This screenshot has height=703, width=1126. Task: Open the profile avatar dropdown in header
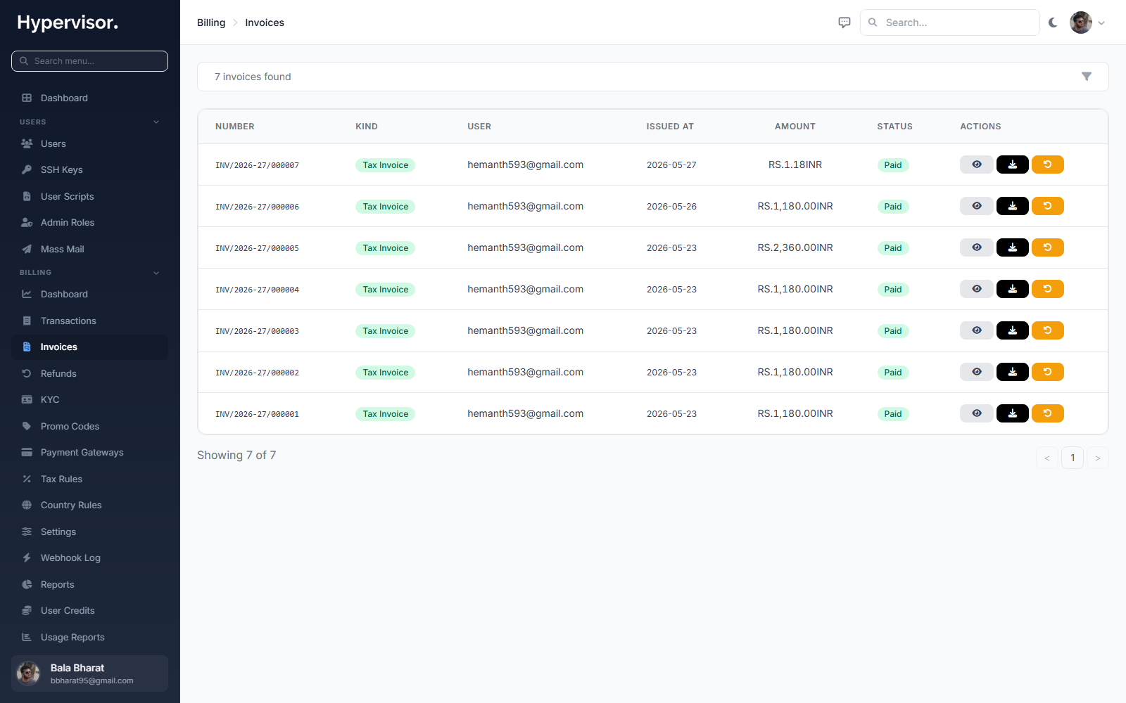point(1087,22)
